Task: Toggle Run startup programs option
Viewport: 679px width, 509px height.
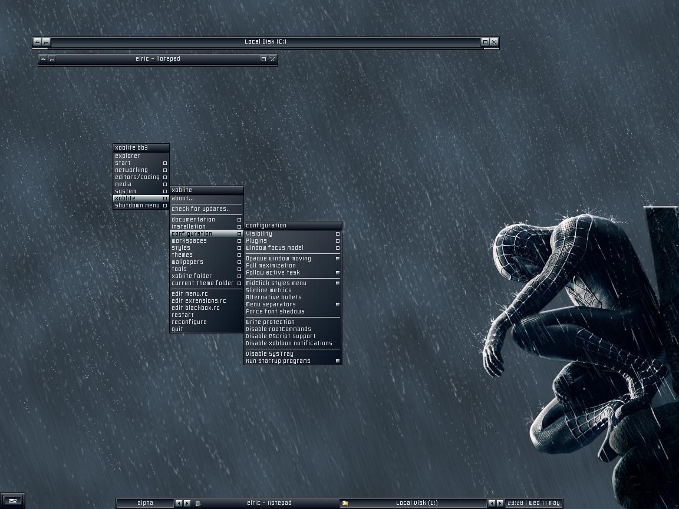Action: tap(293, 361)
